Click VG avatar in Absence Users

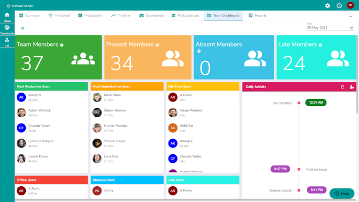coord(97,191)
